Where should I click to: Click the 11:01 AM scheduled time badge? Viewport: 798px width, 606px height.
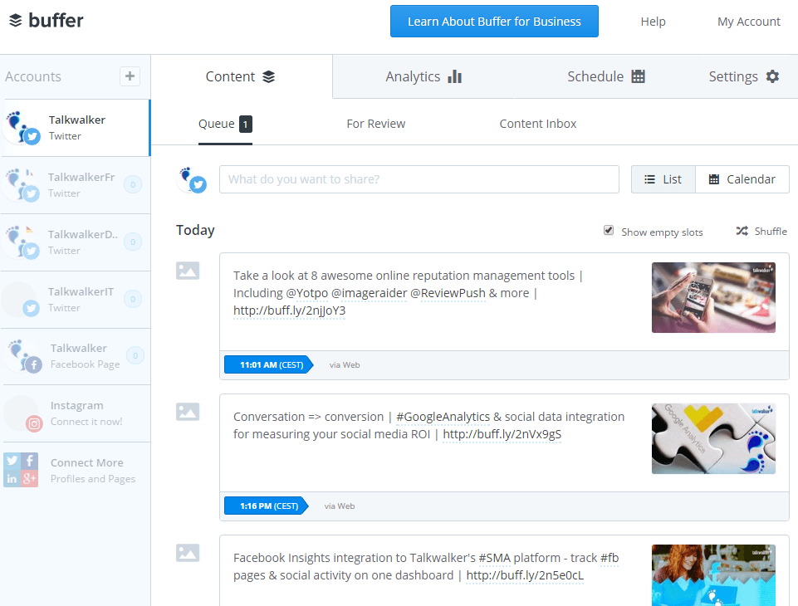[267, 364]
